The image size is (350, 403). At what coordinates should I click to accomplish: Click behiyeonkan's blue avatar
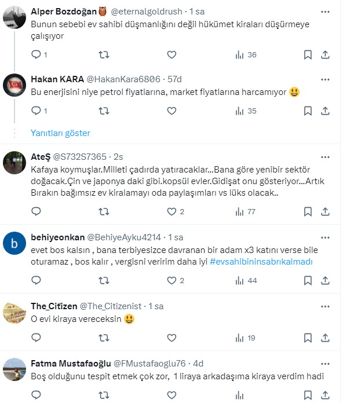click(x=13, y=243)
